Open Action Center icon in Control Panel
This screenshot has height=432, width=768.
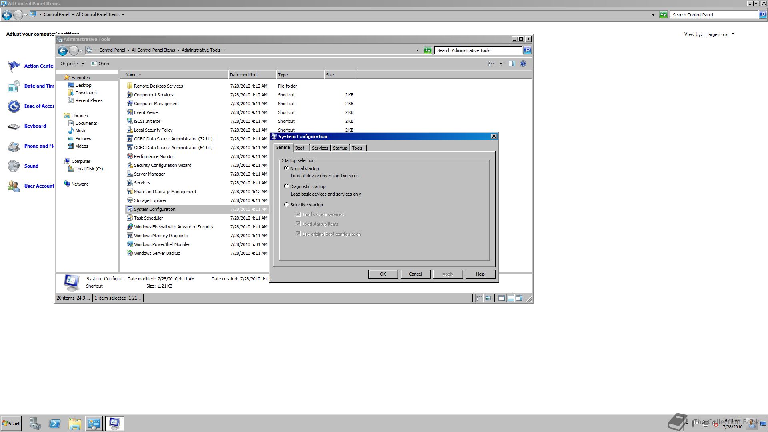(x=14, y=66)
